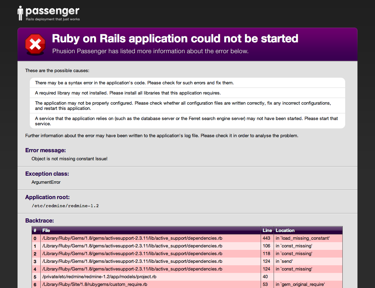Click the custom_require.rb file path in row 6
This screenshot has height=288, width=375.
click(x=95, y=285)
